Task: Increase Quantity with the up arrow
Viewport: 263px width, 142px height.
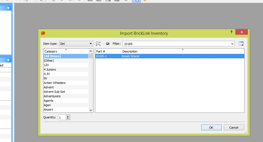Action: [x=68, y=116]
